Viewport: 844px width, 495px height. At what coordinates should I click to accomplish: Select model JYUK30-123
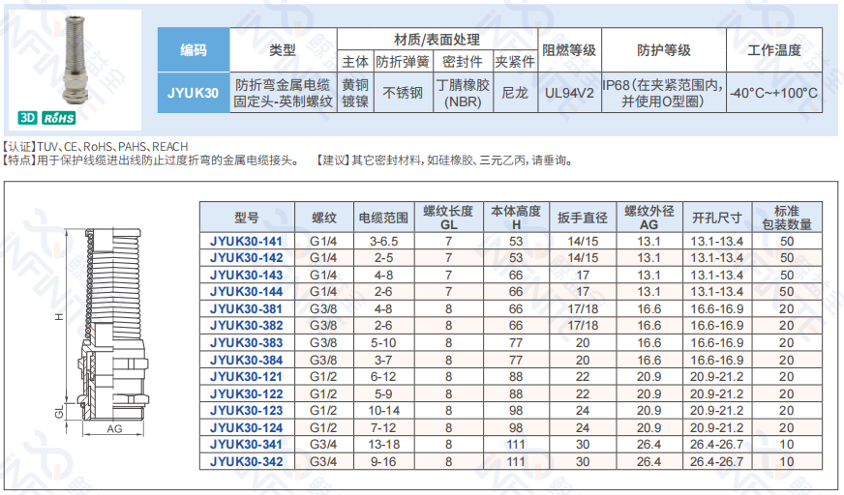pos(247,410)
